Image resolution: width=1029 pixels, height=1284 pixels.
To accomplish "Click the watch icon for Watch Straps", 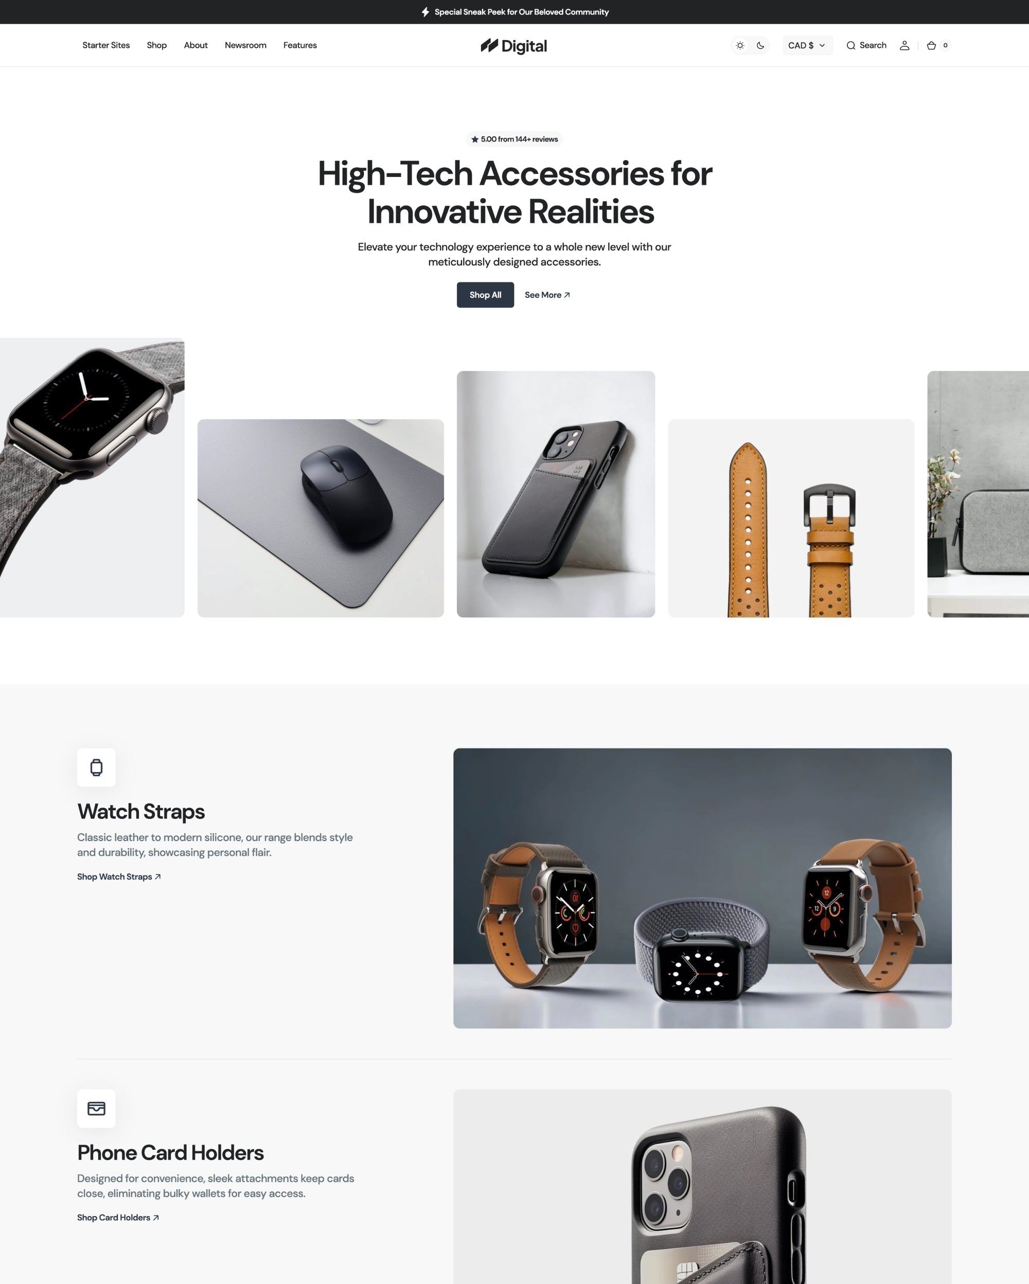I will [x=97, y=768].
